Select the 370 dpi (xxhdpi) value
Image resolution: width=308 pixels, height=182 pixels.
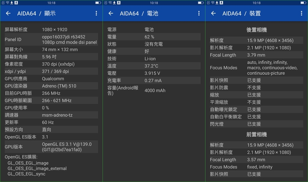click(58, 64)
